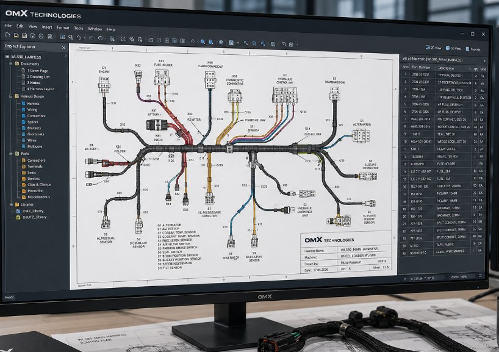
Task: Click the 3D View cube icon
Action: click(x=447, y=48)
